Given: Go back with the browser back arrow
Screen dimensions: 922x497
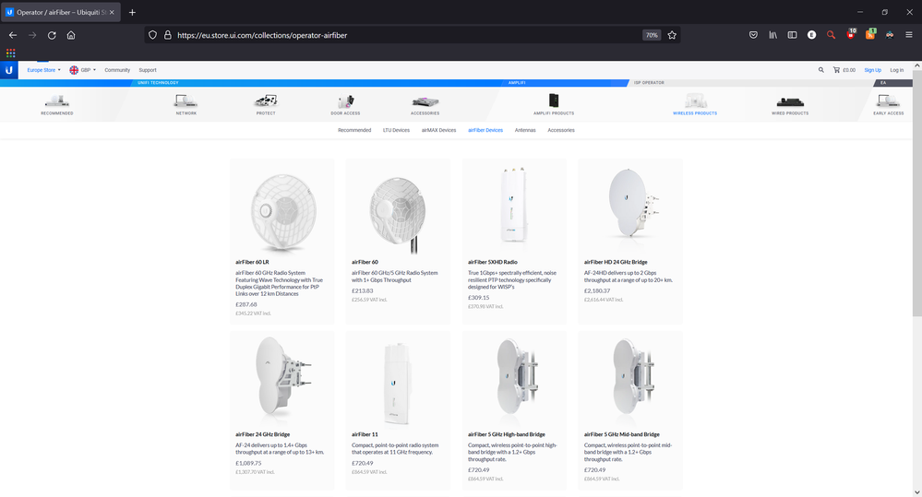Looking at the screenshot, I should tap(13, 35).
